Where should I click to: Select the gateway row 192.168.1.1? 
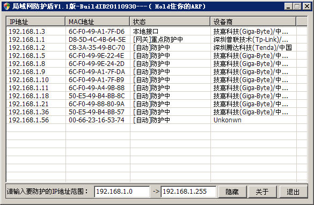click(x=157, y=39)
